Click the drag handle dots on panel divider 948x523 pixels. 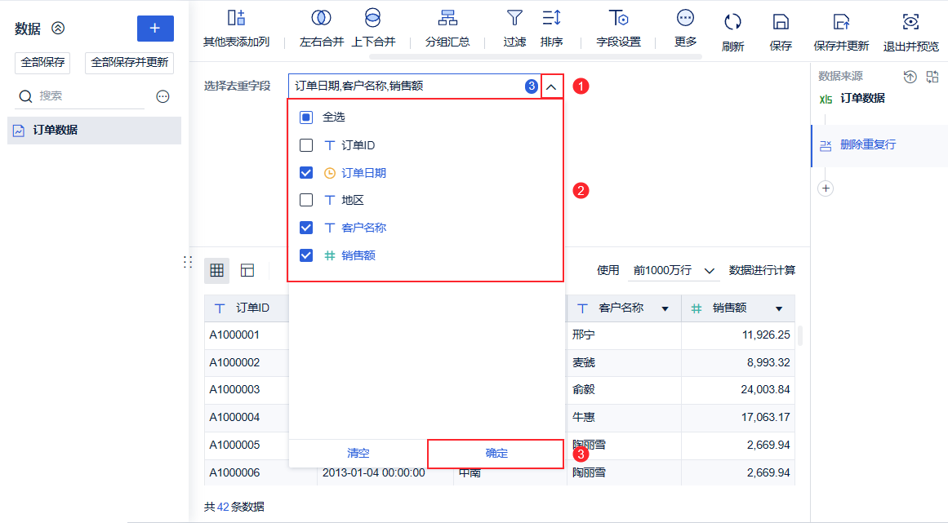click(188, 261)
